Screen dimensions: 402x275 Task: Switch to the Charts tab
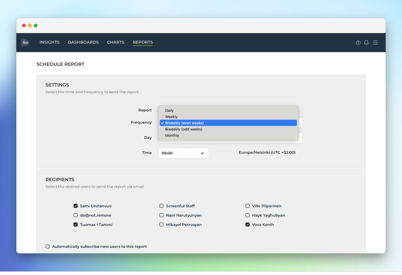point(116,42)
